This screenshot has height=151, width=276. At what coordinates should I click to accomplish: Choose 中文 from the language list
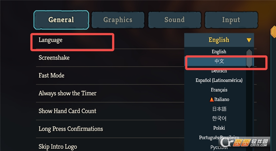point(219,61)
